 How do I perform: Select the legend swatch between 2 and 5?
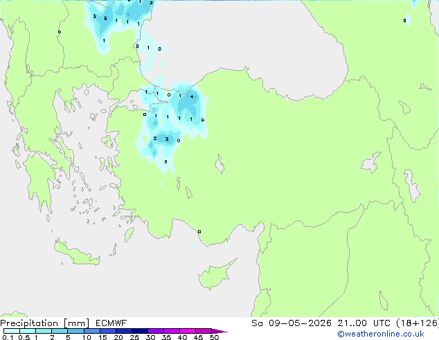click(x=60, y=331)
